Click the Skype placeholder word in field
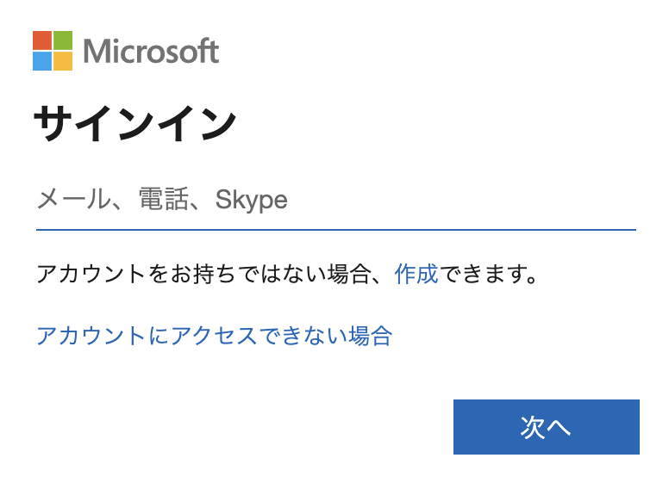 pyautogui.click(x=251, y=201)
